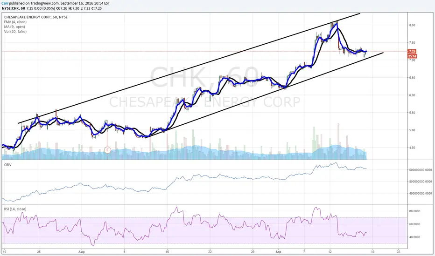Screen dimensions: 435x256
Task: Click the 'RSI (14, close)' pane label
Action: pyautogui.click(x=15, y=209)
